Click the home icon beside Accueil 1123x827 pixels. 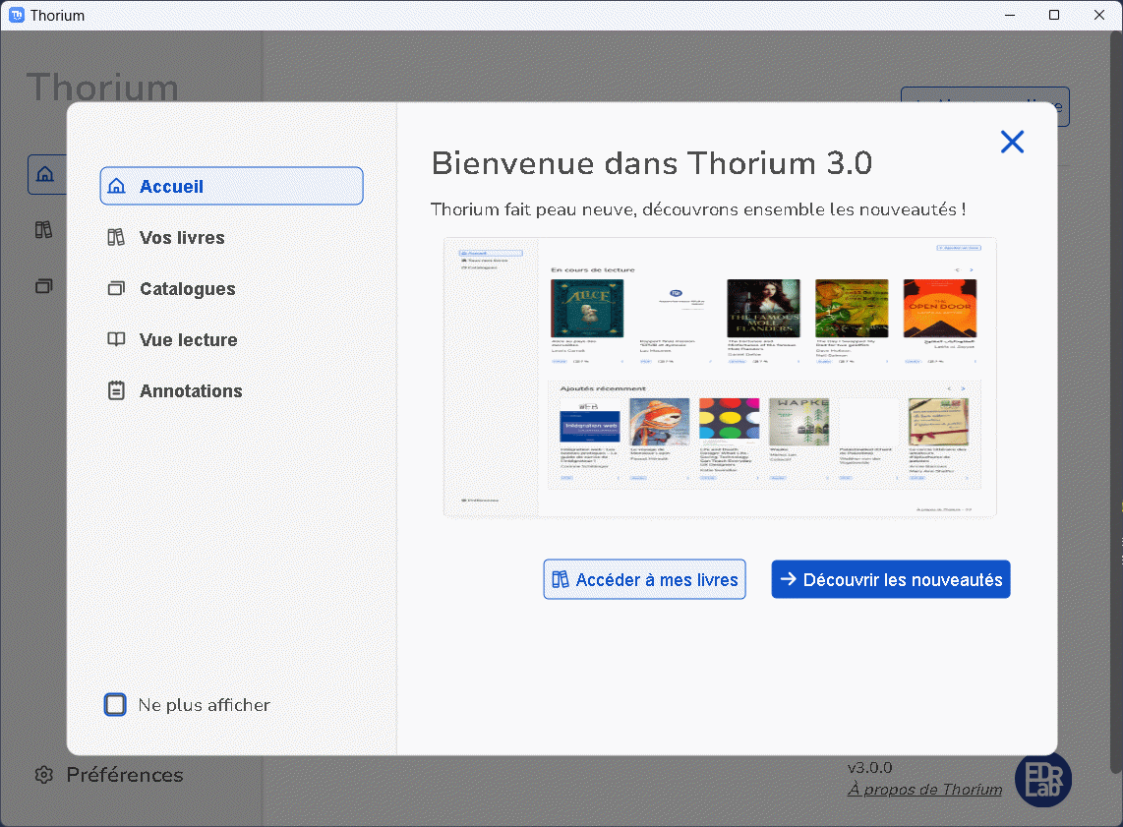116,186
